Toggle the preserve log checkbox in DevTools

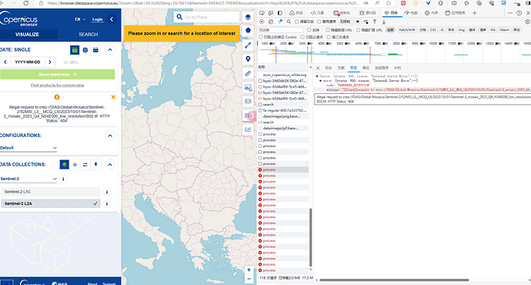[x=296, y=22]
